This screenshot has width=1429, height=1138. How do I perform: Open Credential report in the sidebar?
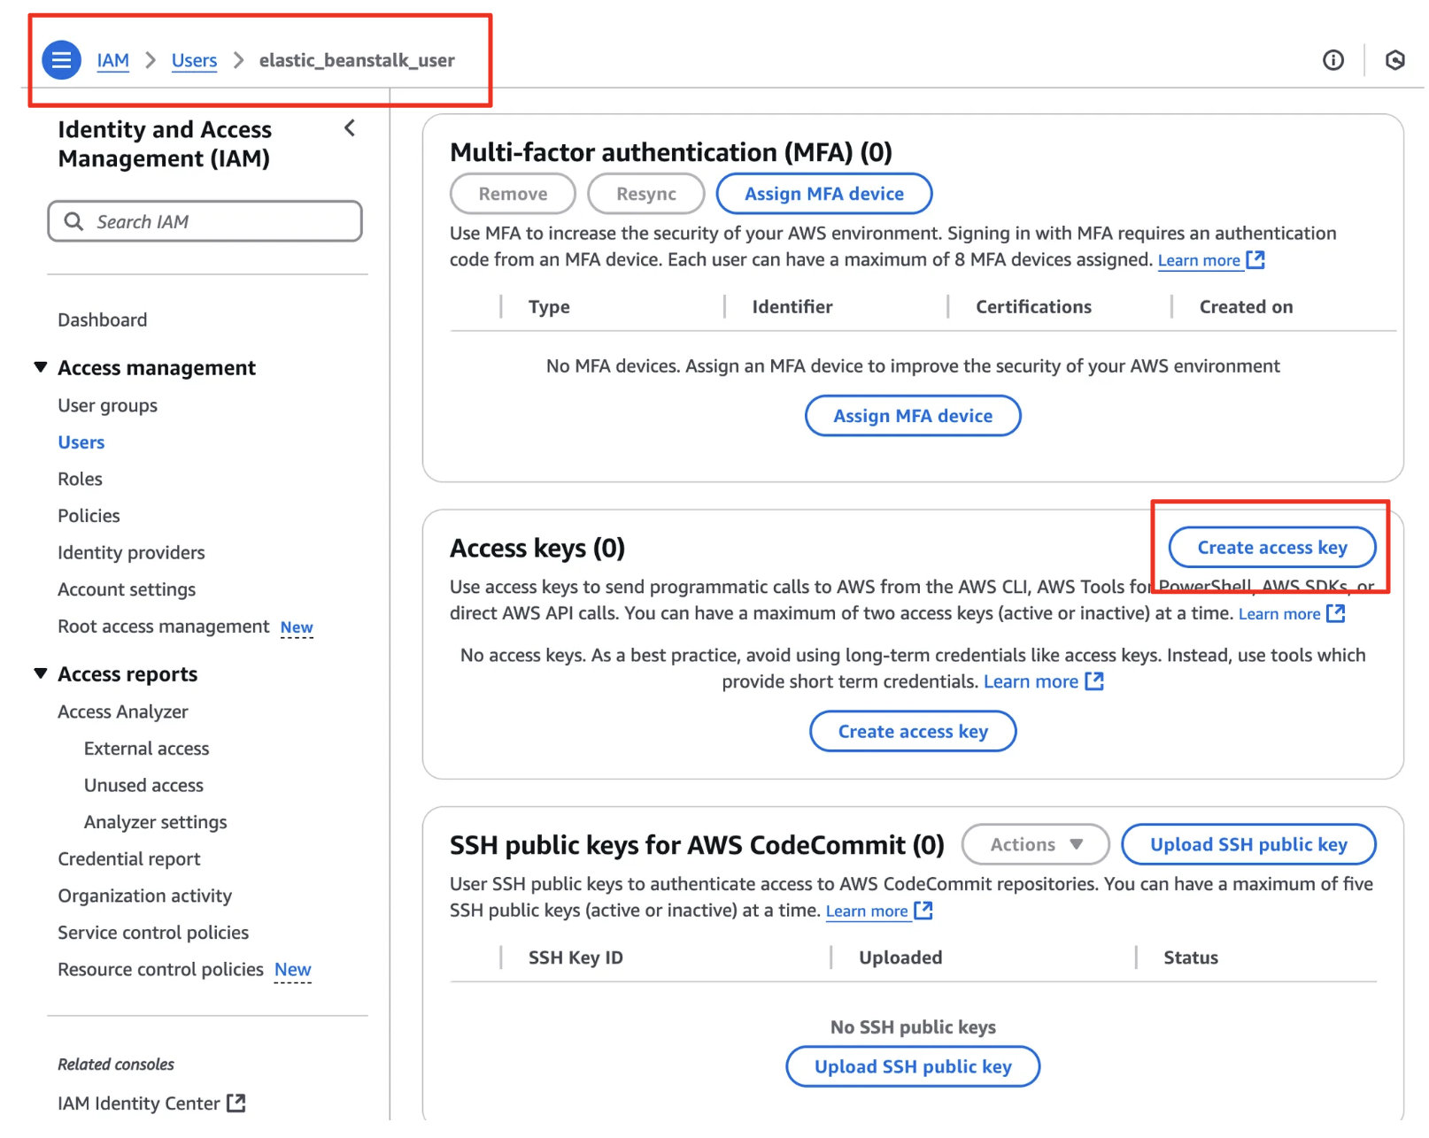[x=128, y=859]
